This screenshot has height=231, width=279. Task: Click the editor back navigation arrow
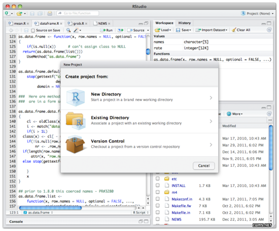(11, 30)
